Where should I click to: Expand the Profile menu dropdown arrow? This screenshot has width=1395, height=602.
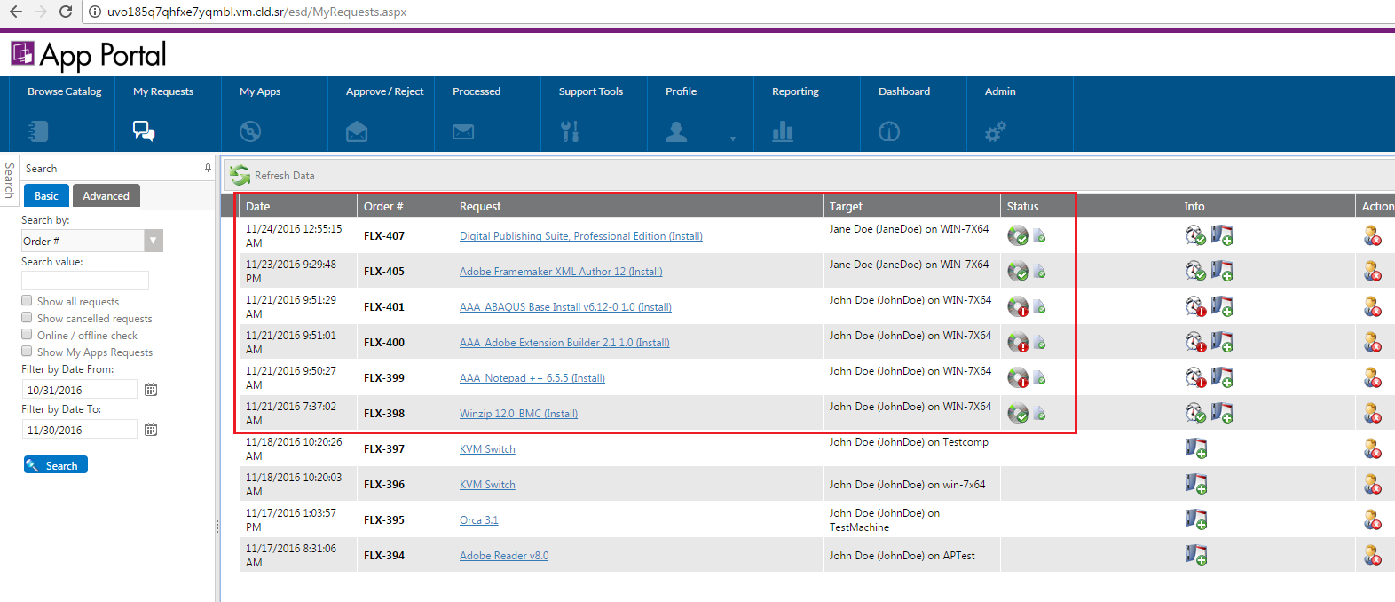(732, 139)
